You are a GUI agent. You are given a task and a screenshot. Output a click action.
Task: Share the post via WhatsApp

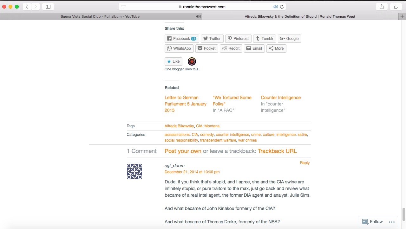179,48
